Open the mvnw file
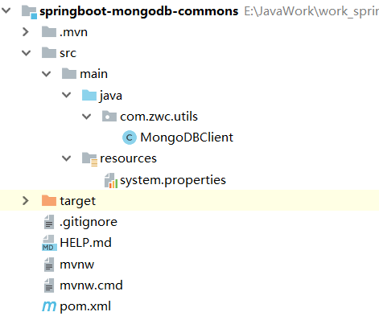The width and height of the screenshot is (379, 316). click(x=77, y=265)
